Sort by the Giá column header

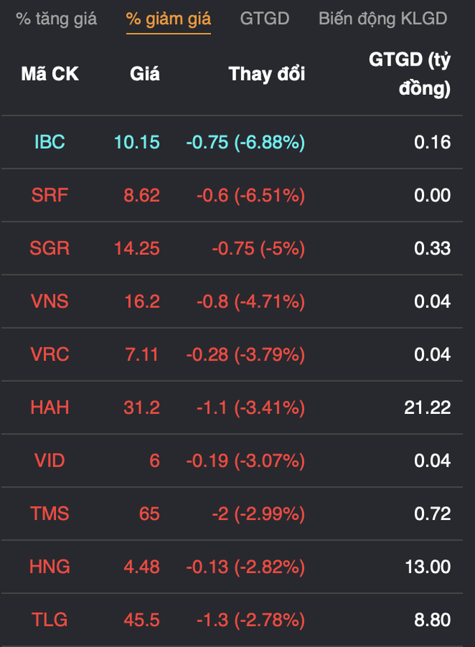pos(145,74)
